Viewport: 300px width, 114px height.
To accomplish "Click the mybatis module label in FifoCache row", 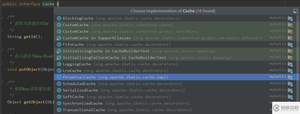I will pyautogui.click(x=278, y=44).
